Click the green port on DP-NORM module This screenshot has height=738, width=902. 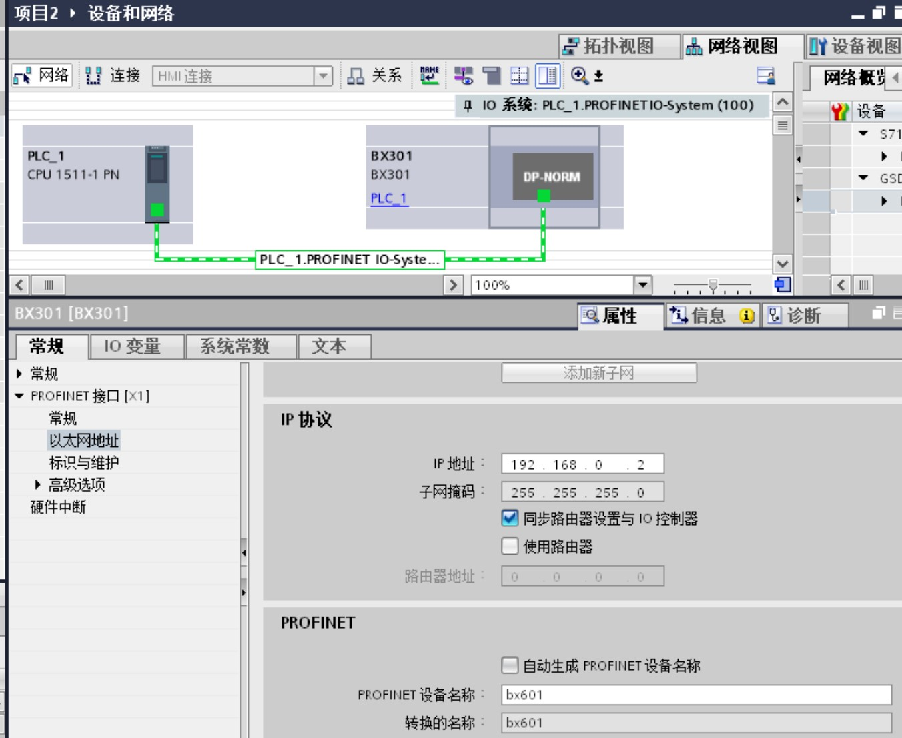point(544,196)
